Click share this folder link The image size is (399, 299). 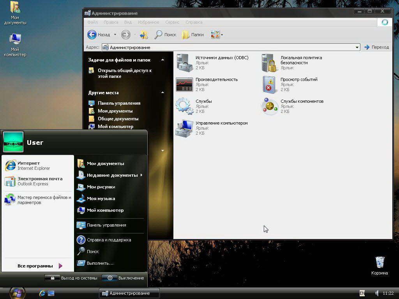[x=125, y=73]
